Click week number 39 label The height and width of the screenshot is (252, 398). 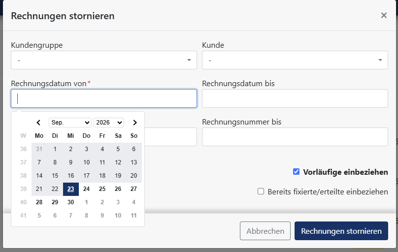tap(23, 189)
